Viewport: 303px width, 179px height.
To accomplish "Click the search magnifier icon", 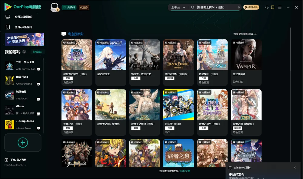I will pyautogui.click(x=192, y=7).
